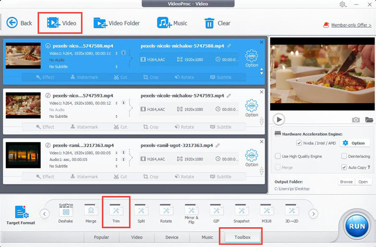Rename output pexels-nicole-michalou-5747593.mp4 with pencil icon

click(229, 95)
